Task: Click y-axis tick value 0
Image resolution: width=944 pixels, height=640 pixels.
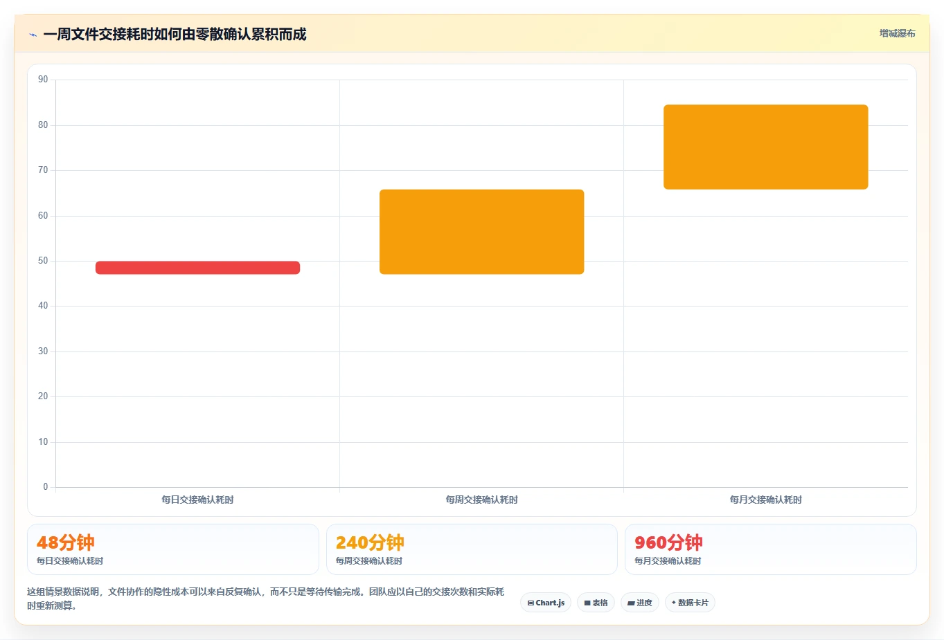Action: pyautogui.click(x=46, y=487)
